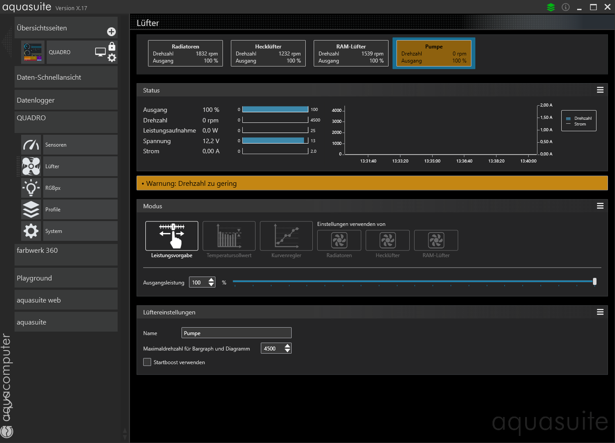Screen dimensions: 615x443
Task: Select the RAM-Lüfter fan tile
Action: coord(351,53)
